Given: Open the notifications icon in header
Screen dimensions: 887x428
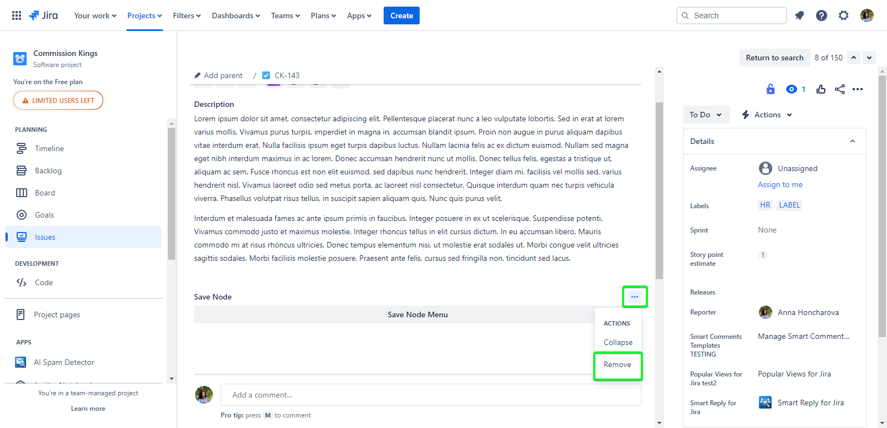Looking at the screenshot, I should click(x=799, y=16).
